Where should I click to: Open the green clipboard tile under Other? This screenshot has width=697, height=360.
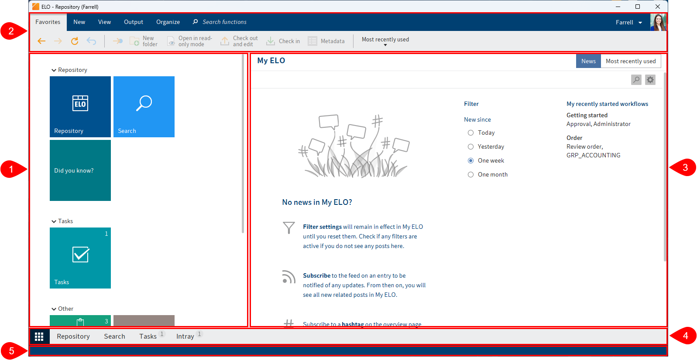(80, 321)
